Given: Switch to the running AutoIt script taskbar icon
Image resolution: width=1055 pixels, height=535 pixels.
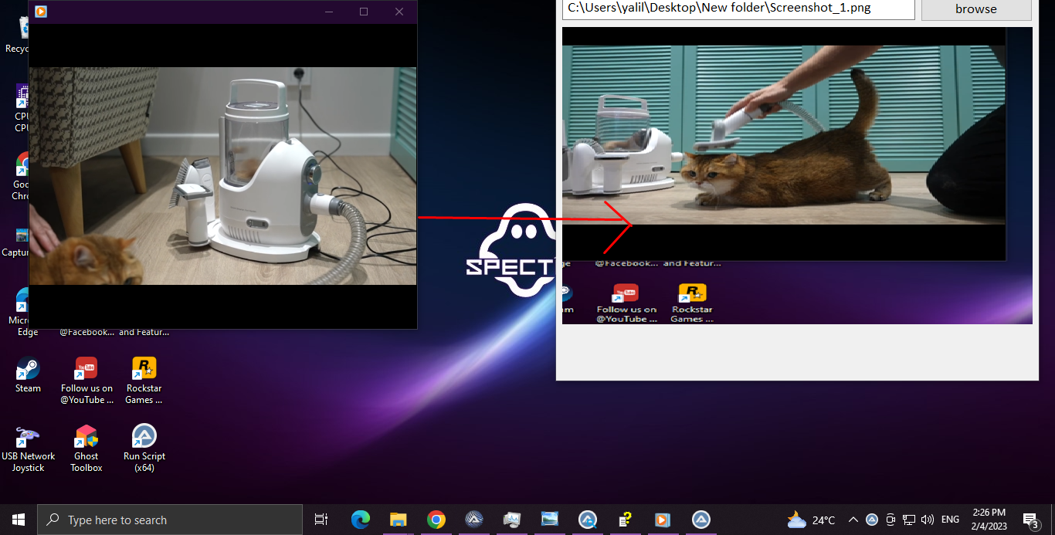Looking at the screenshot, I should 701,520.
